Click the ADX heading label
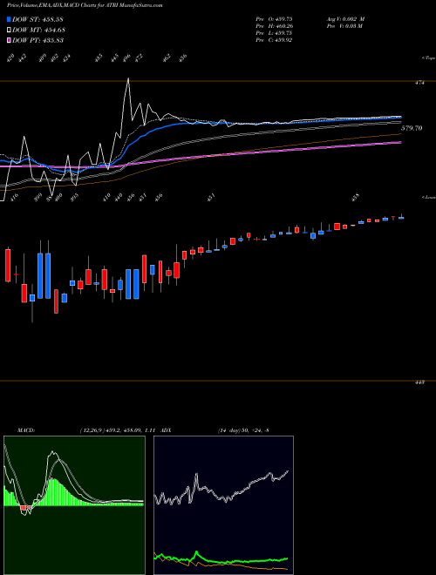 coord(166,430)
